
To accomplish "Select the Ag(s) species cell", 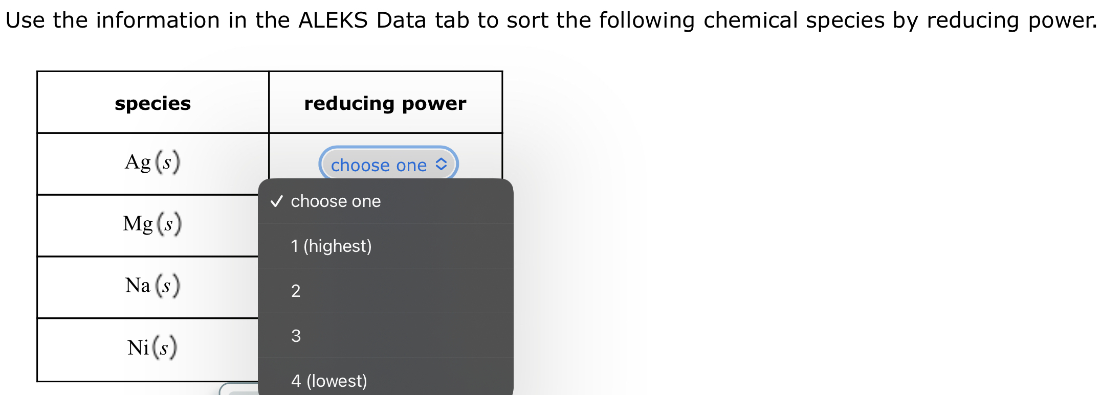I will 152,164.
